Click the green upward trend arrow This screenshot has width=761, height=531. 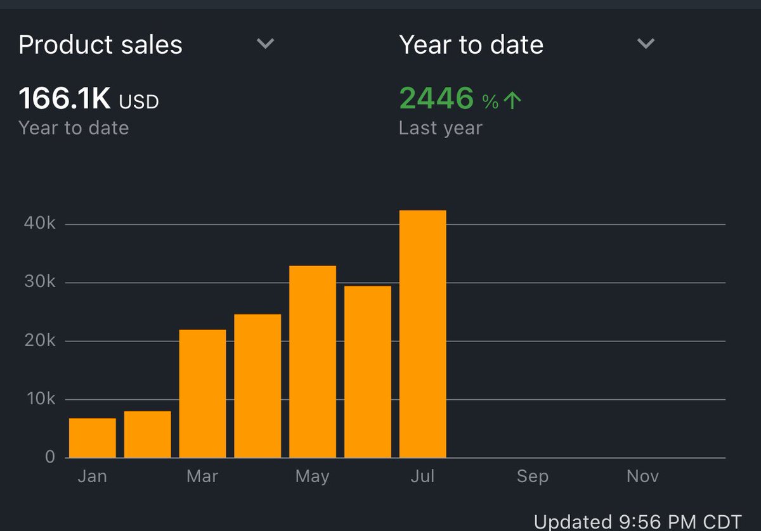[514, 97]
